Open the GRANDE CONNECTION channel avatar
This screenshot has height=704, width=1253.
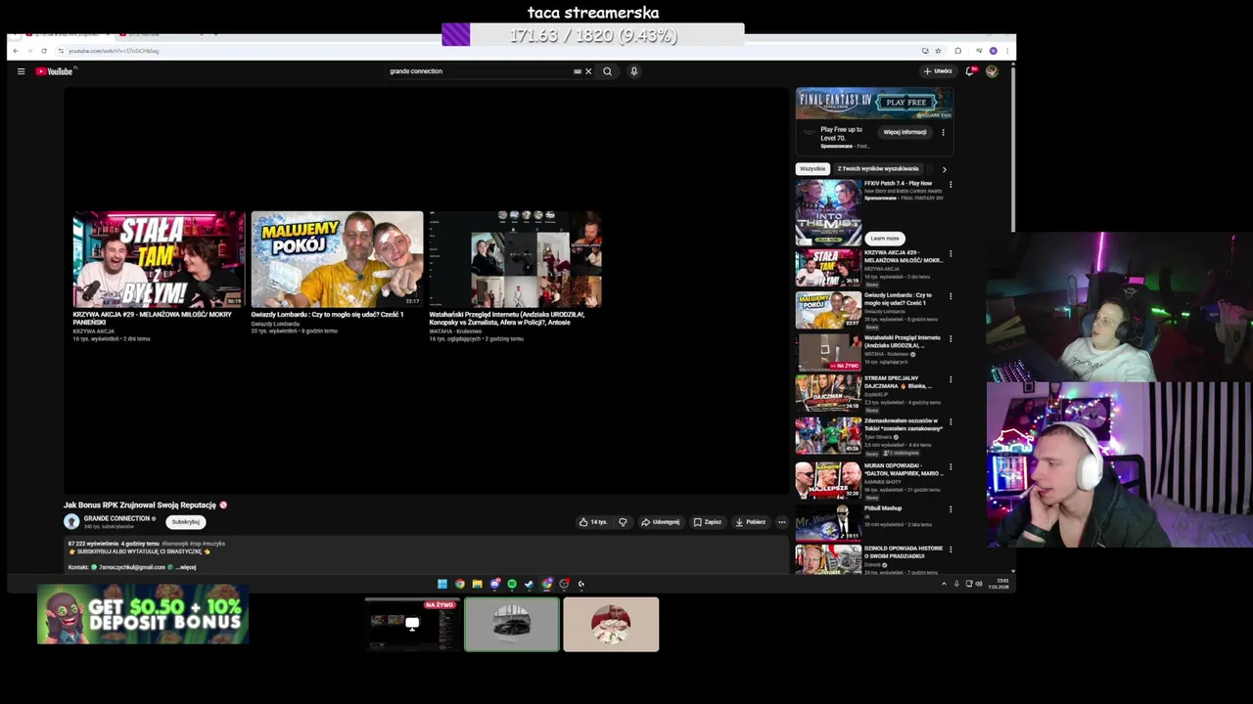[x=71, y=522]
